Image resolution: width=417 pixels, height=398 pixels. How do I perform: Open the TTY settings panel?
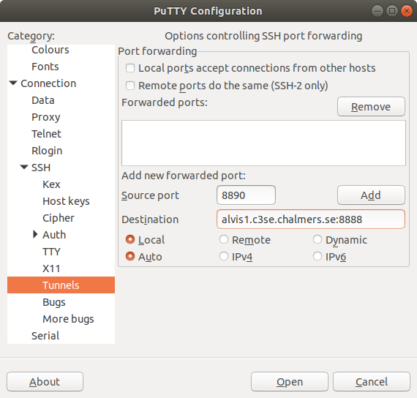pyautogui.click(x=51, y=252)
